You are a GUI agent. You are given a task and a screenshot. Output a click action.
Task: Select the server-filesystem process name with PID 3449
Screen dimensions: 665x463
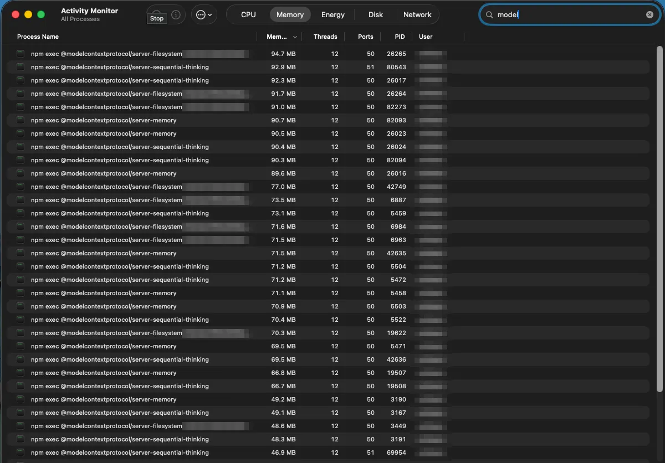[x=106, y=426]
